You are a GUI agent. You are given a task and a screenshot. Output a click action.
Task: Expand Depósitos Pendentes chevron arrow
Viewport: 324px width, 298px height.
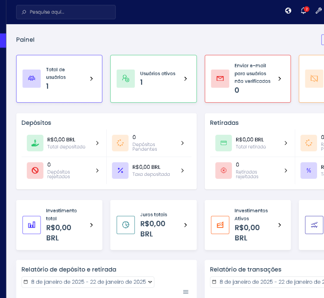182,143
